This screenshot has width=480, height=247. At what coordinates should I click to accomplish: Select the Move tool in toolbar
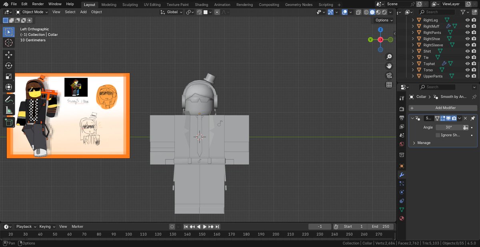point(9,55)
